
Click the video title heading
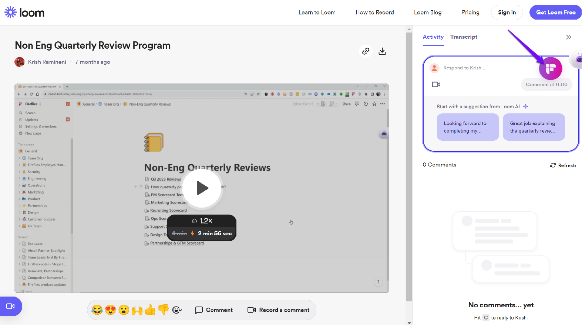[93, 45]
